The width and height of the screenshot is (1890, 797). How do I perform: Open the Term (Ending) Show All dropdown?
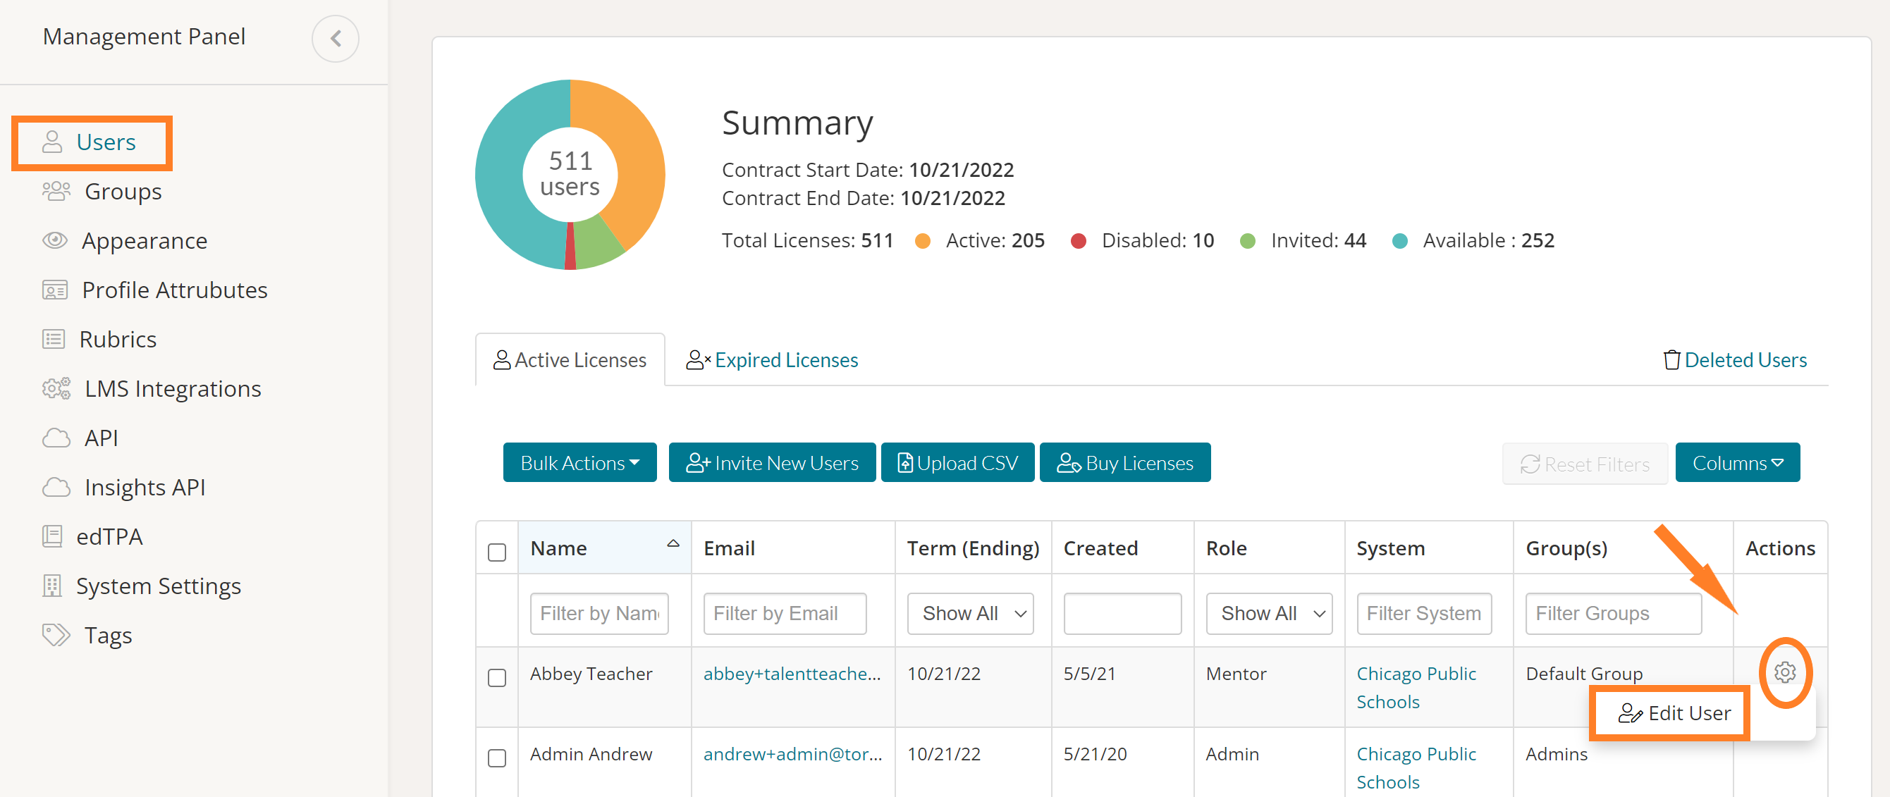tap(970, 613)
